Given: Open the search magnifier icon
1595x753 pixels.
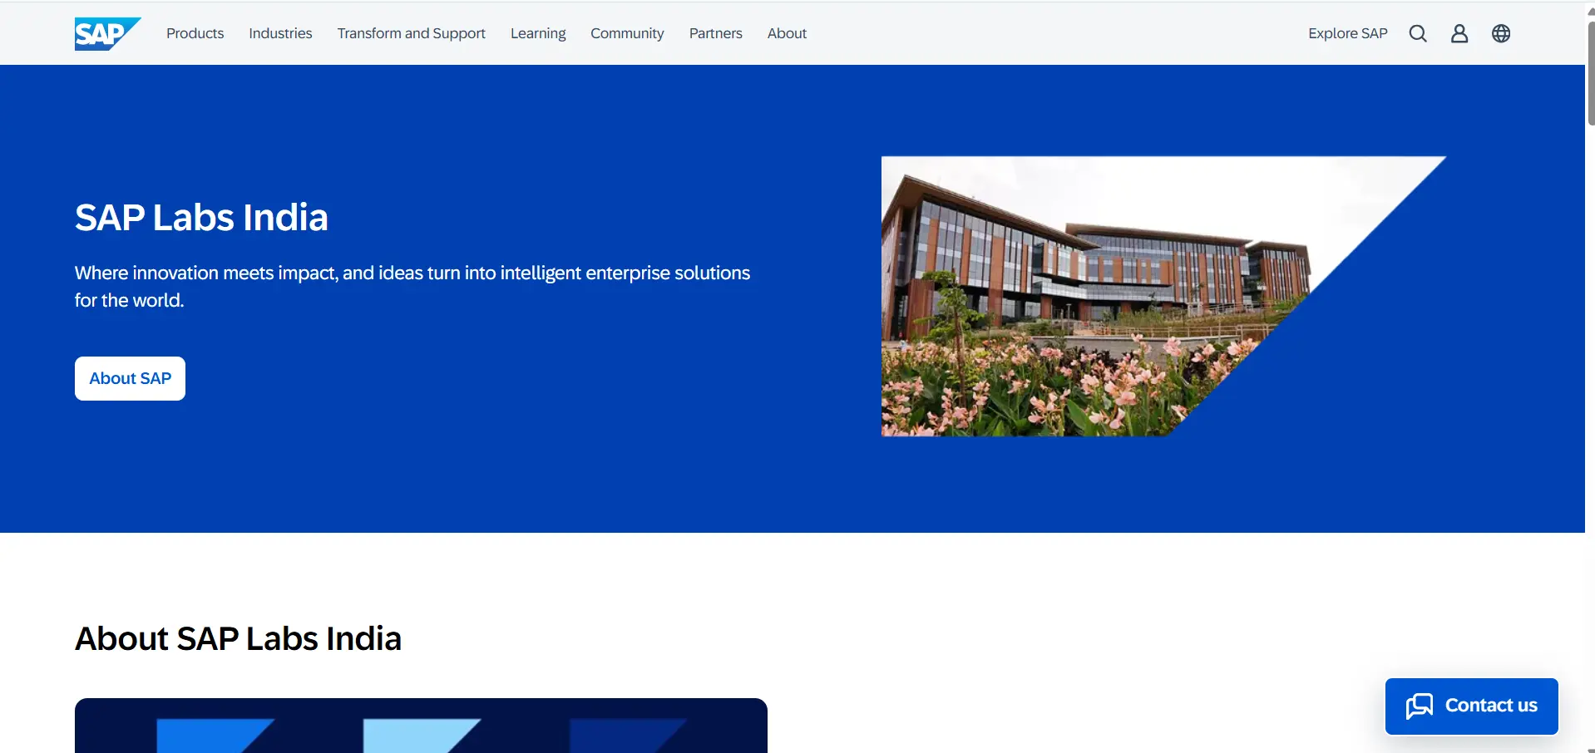Looking at the screenshot, I should 1418,33.
